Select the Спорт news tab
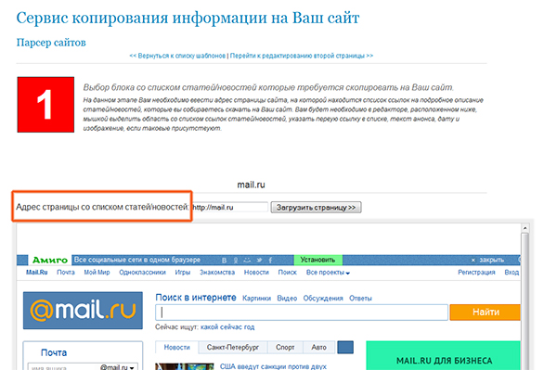 click(285, 348)
